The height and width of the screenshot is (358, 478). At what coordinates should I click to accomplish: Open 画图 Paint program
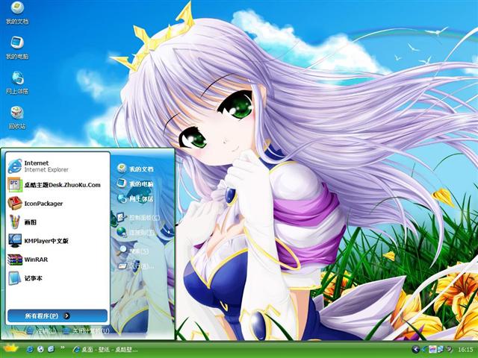point(58,222)
